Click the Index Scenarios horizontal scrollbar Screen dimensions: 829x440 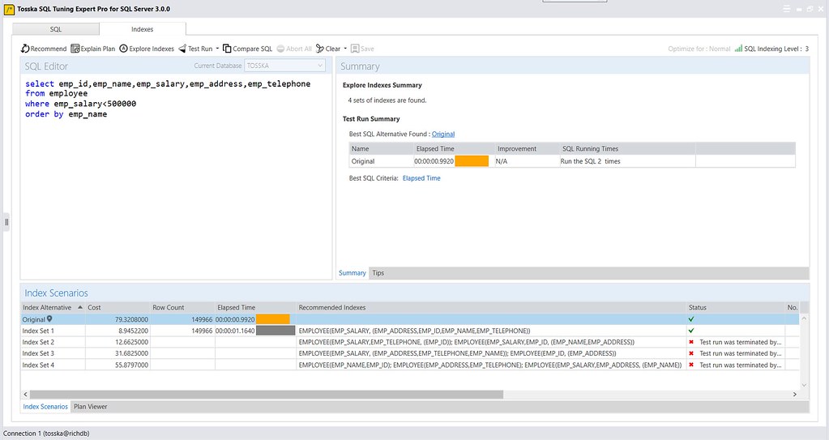point(267,395)
